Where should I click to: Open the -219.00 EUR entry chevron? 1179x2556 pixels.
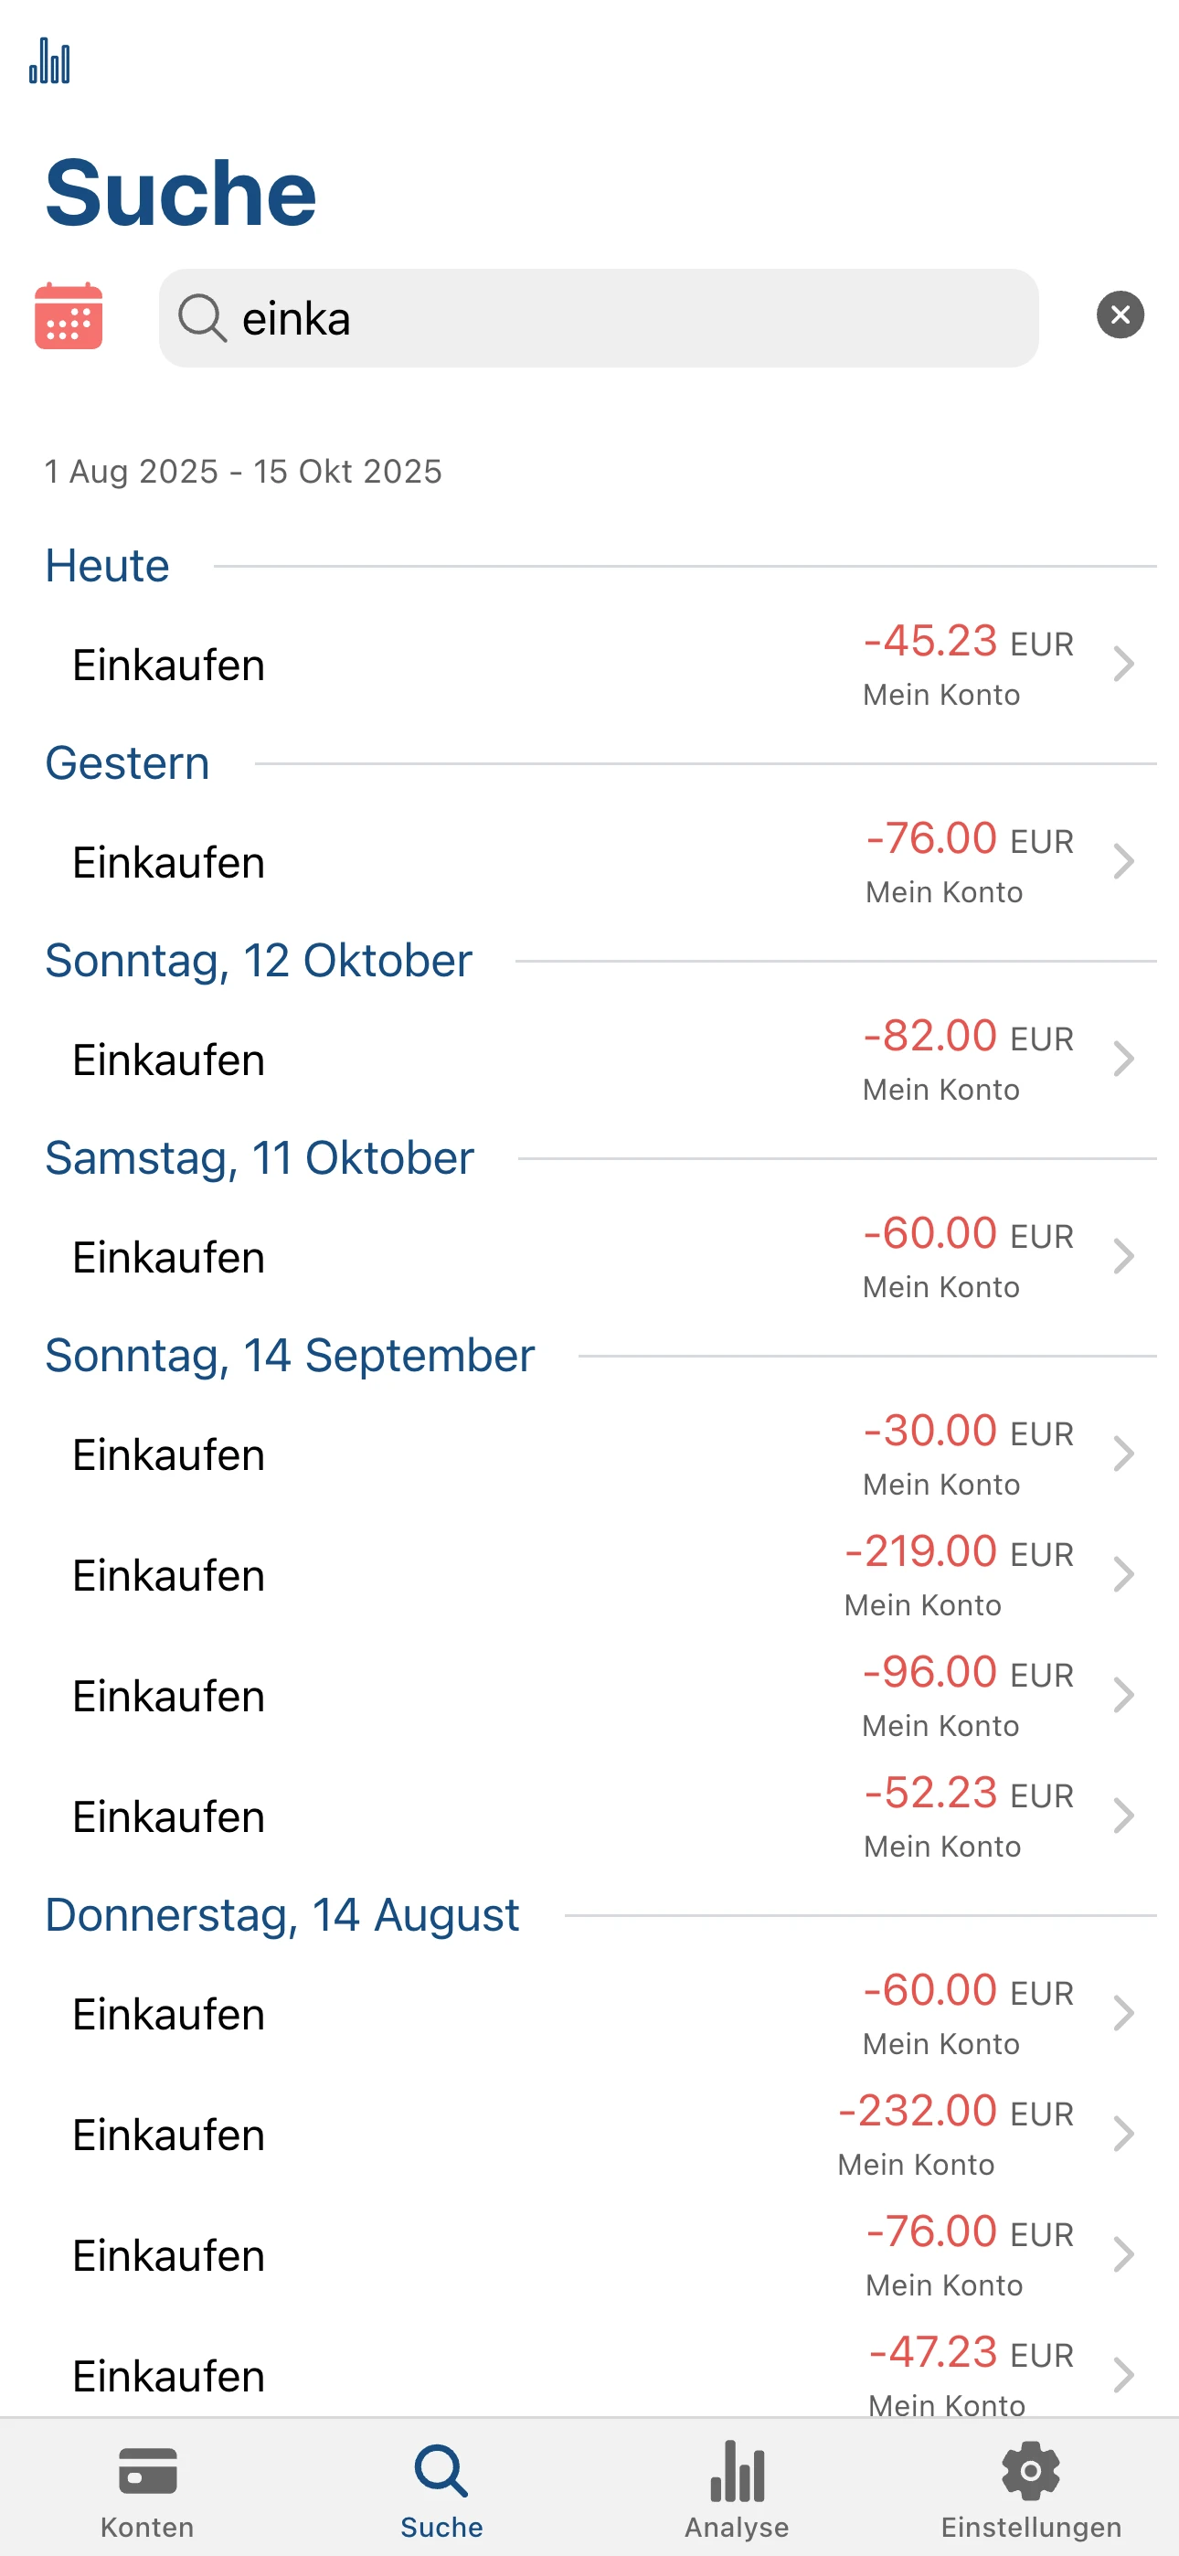point(1122,1575)
